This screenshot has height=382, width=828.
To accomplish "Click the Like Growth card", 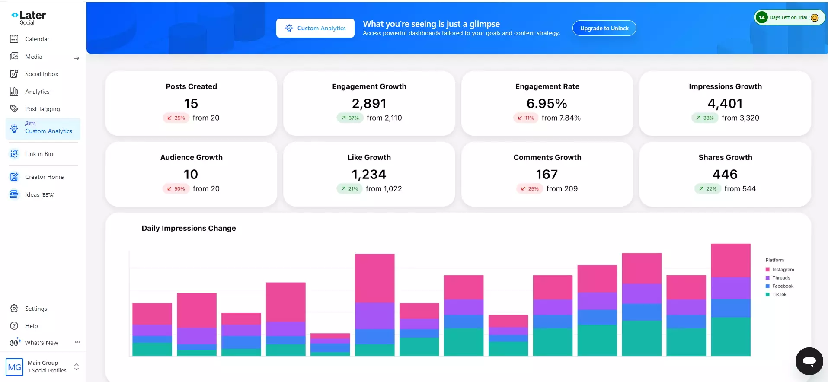I will [369, 174].
